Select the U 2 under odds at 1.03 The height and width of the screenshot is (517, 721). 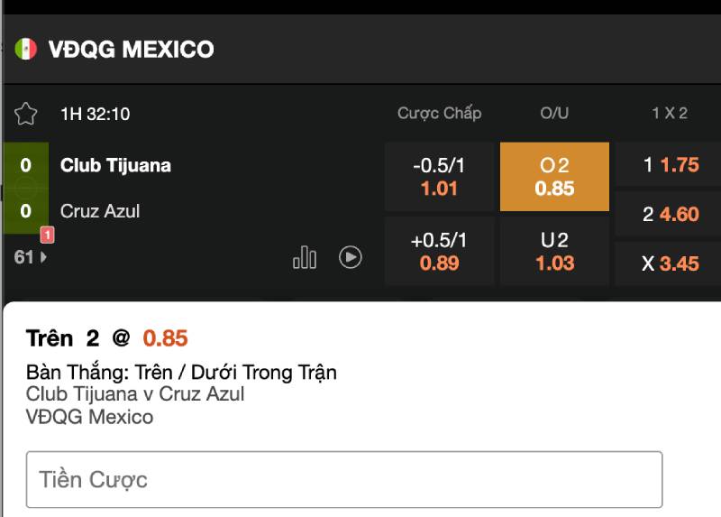tap(554, 252)
